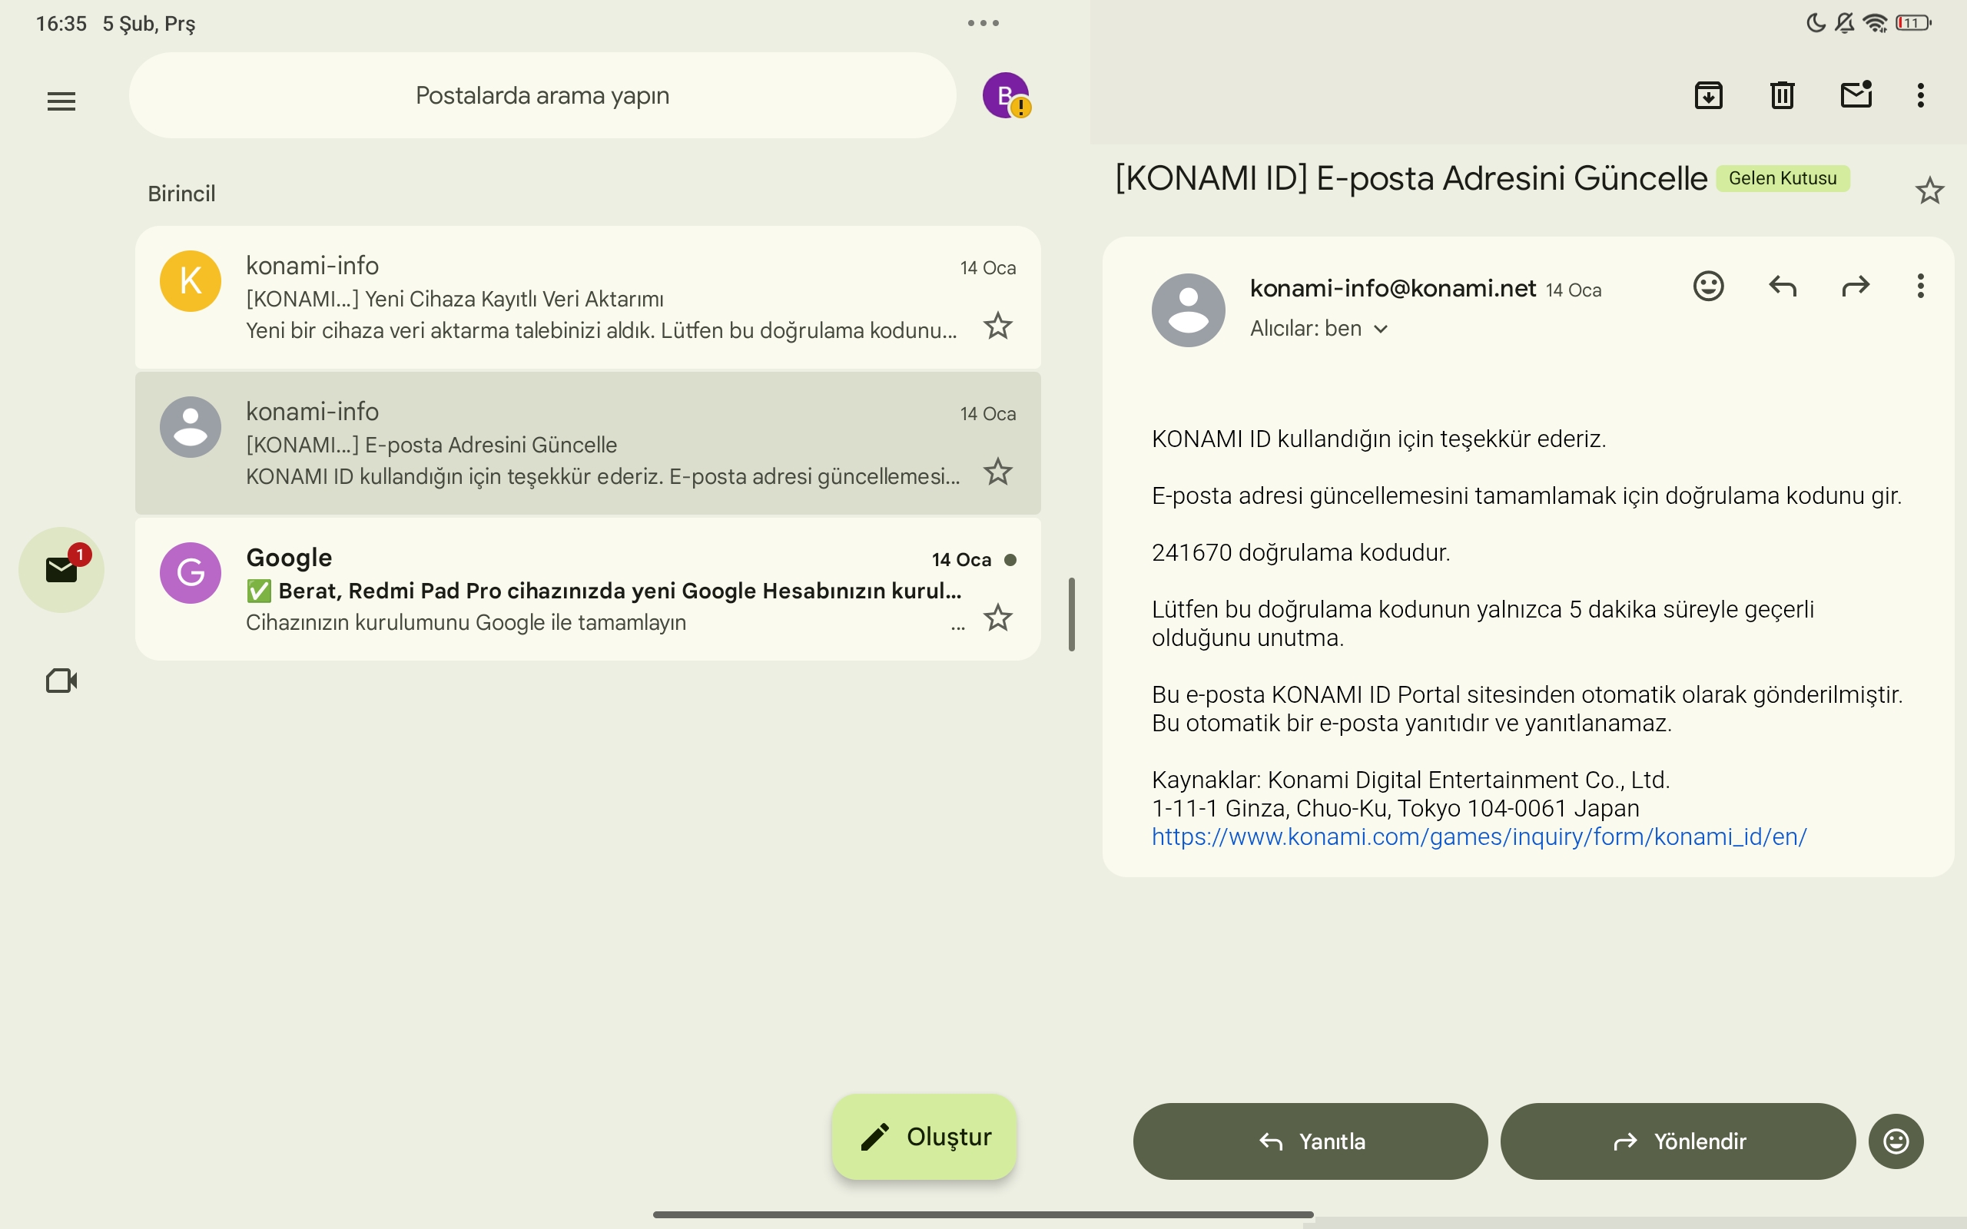Viewport: 1967px width, 1229px height.
Task: Tap the 16:35 clock in status bar
Action: (61, 24)
